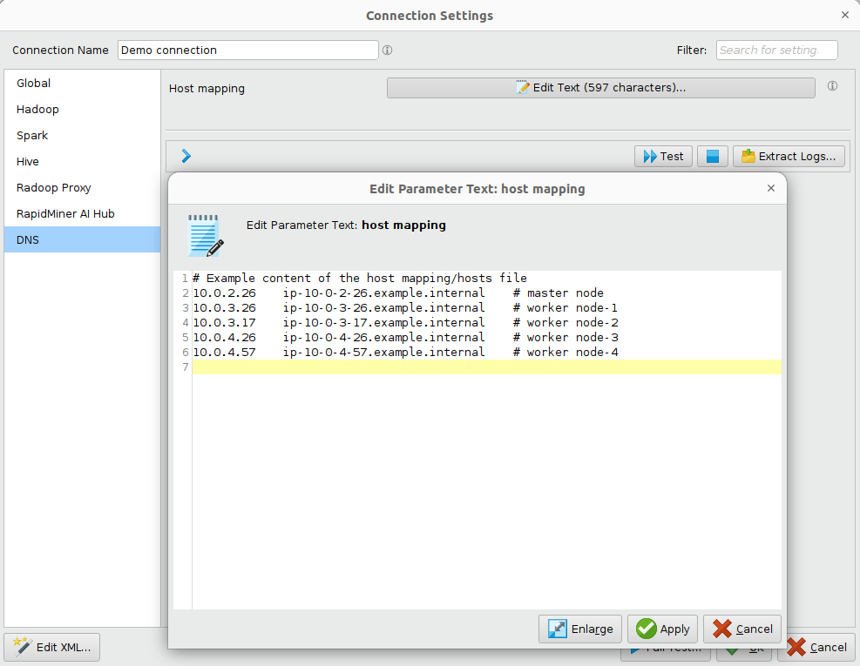Click the double-arrow icon on the Test button
860x666 pixels.
pyautogui.click(x=648, y=156)
